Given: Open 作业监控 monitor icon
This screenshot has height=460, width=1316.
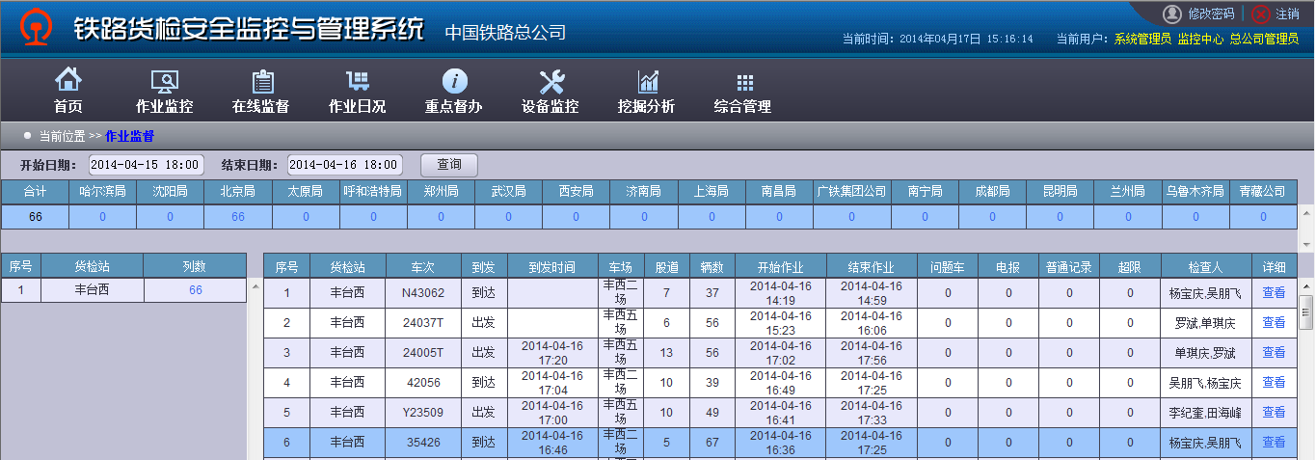Looking at the screenshot, I should (164, 82).
